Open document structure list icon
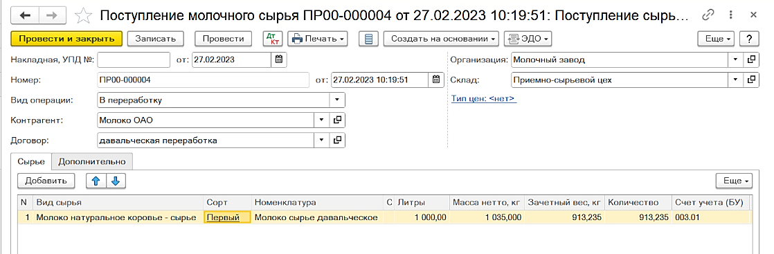This screenshot has height=254, width=774. (x=368, y=39)
